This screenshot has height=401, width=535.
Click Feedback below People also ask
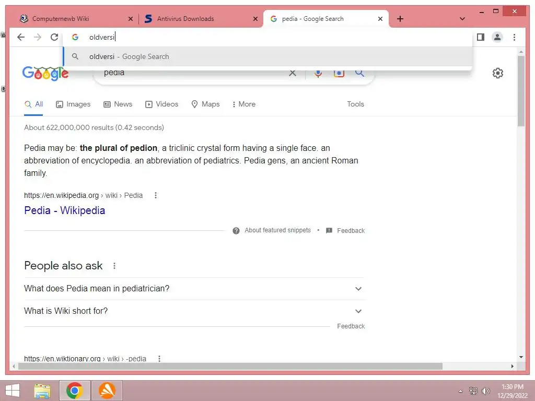(351, 326)
